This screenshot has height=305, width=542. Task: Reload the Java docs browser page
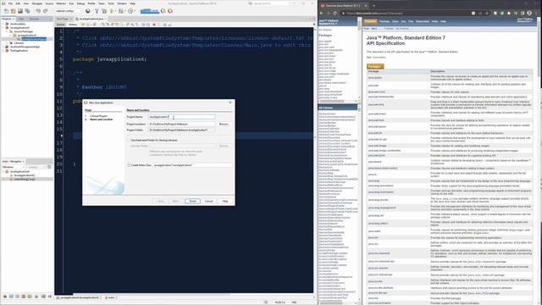point(335,14)
